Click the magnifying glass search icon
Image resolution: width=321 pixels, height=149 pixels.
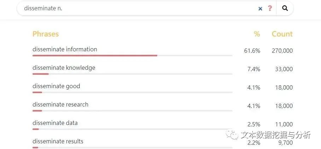click(x=285, y=8)
